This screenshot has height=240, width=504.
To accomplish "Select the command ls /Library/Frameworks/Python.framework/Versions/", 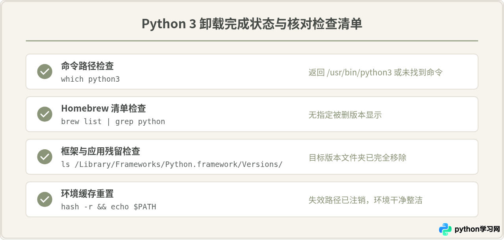I will [x=172, y=164].
